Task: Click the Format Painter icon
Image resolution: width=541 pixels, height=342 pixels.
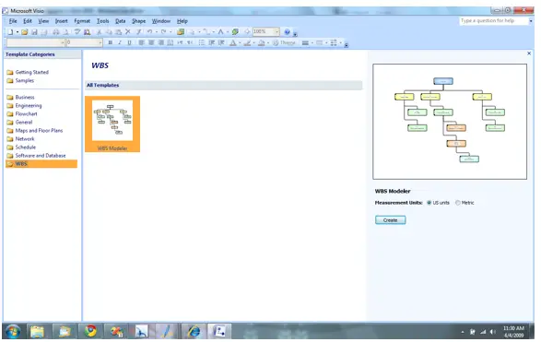Action: pyautogui.click(x=138, y=32)
